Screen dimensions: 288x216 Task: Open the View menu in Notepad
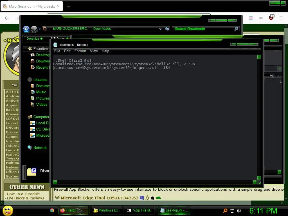click(94, 51)
